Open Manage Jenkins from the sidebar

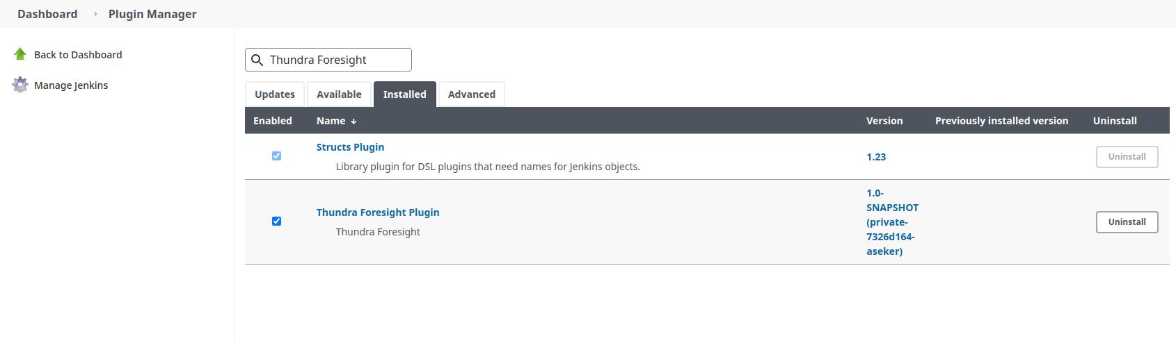click(x=71, y=85)
